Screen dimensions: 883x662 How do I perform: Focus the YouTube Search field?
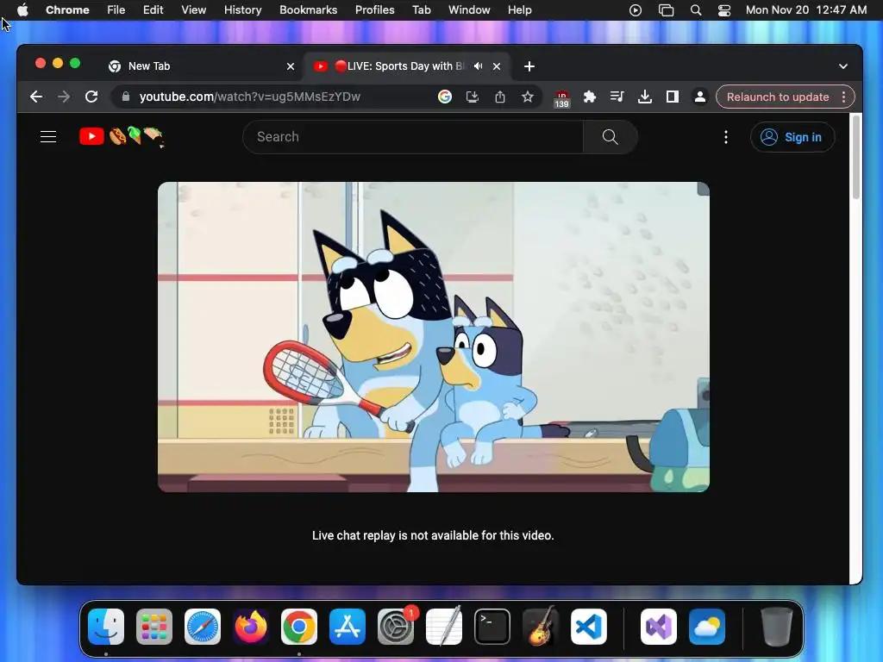413,137
